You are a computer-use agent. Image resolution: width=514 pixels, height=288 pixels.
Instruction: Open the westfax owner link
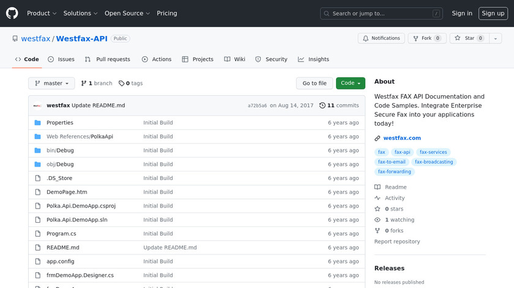coord(35,38)
